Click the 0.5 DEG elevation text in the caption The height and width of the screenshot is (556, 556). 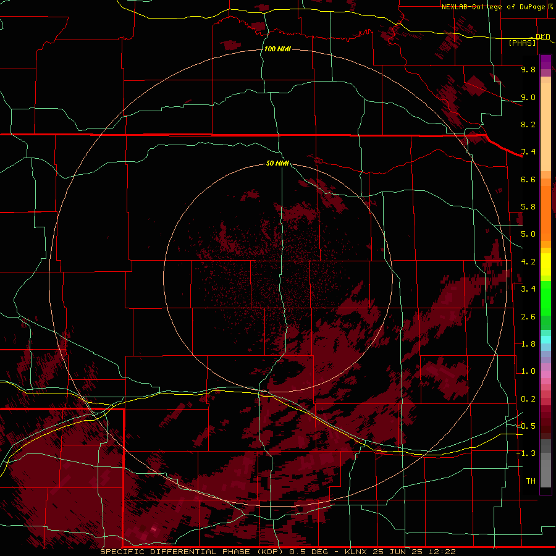(x=308, y=552)
